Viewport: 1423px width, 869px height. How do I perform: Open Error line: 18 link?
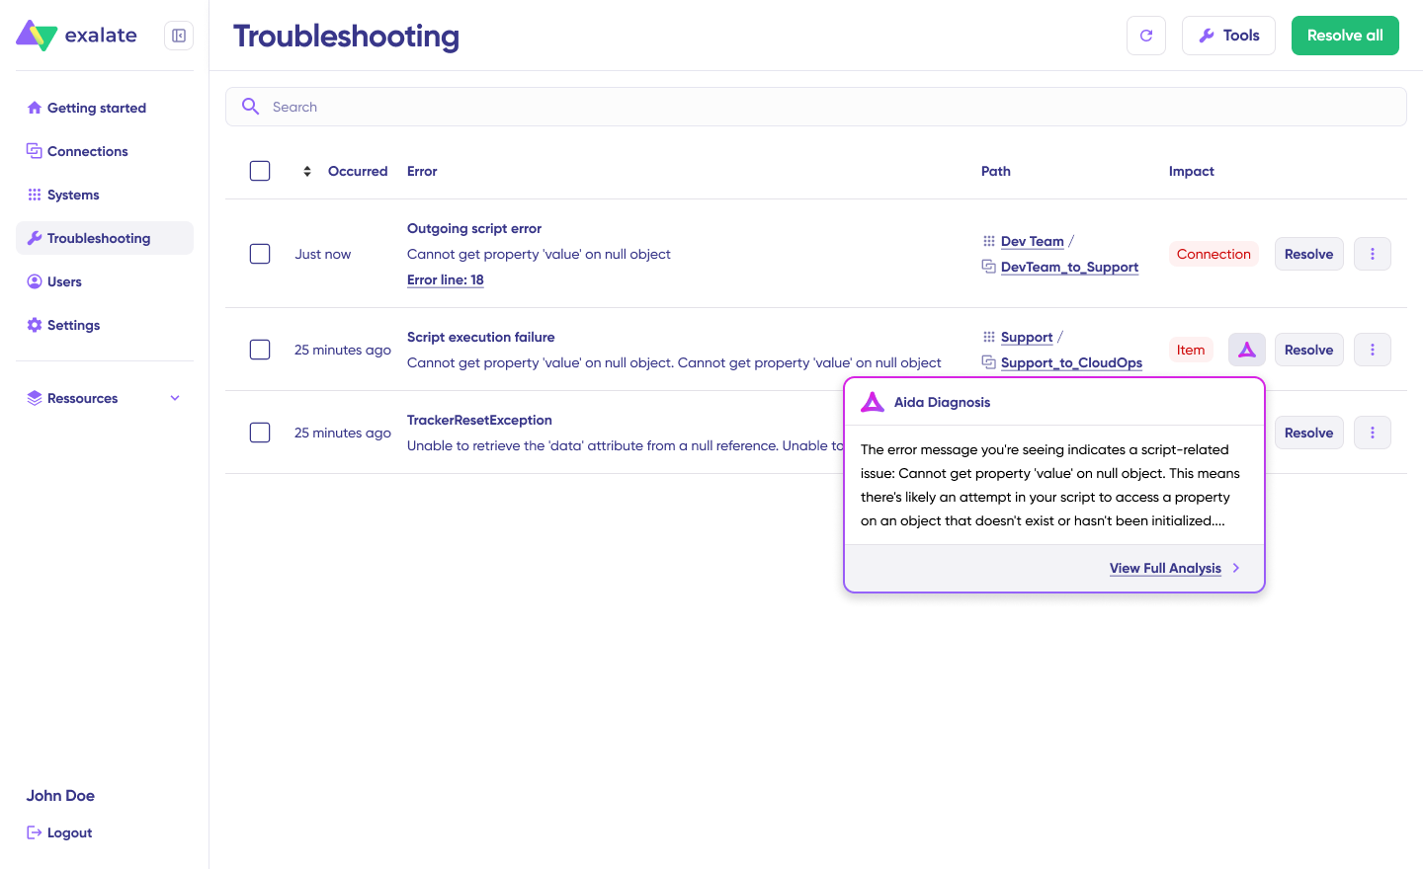(446, 279)
